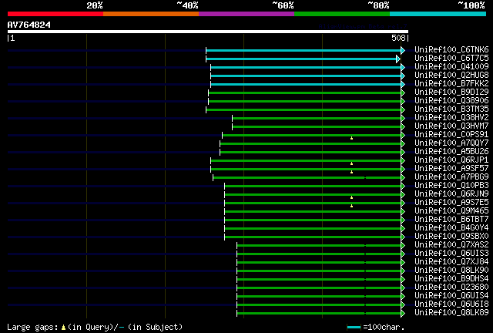
Task: Select the UniRef100_B9DI29 label
Action: coord(451,92)
